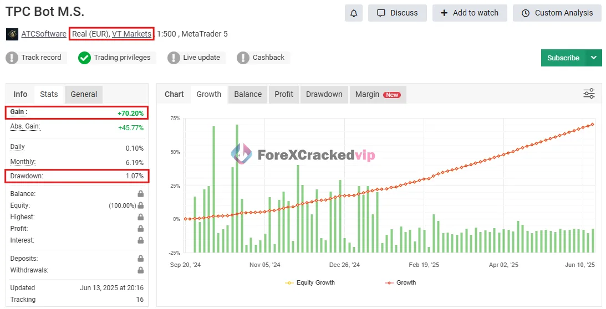The height and width of the screenshot is (309, 606).
Task: Click the Gain label
Action: (x=18, y=112)
